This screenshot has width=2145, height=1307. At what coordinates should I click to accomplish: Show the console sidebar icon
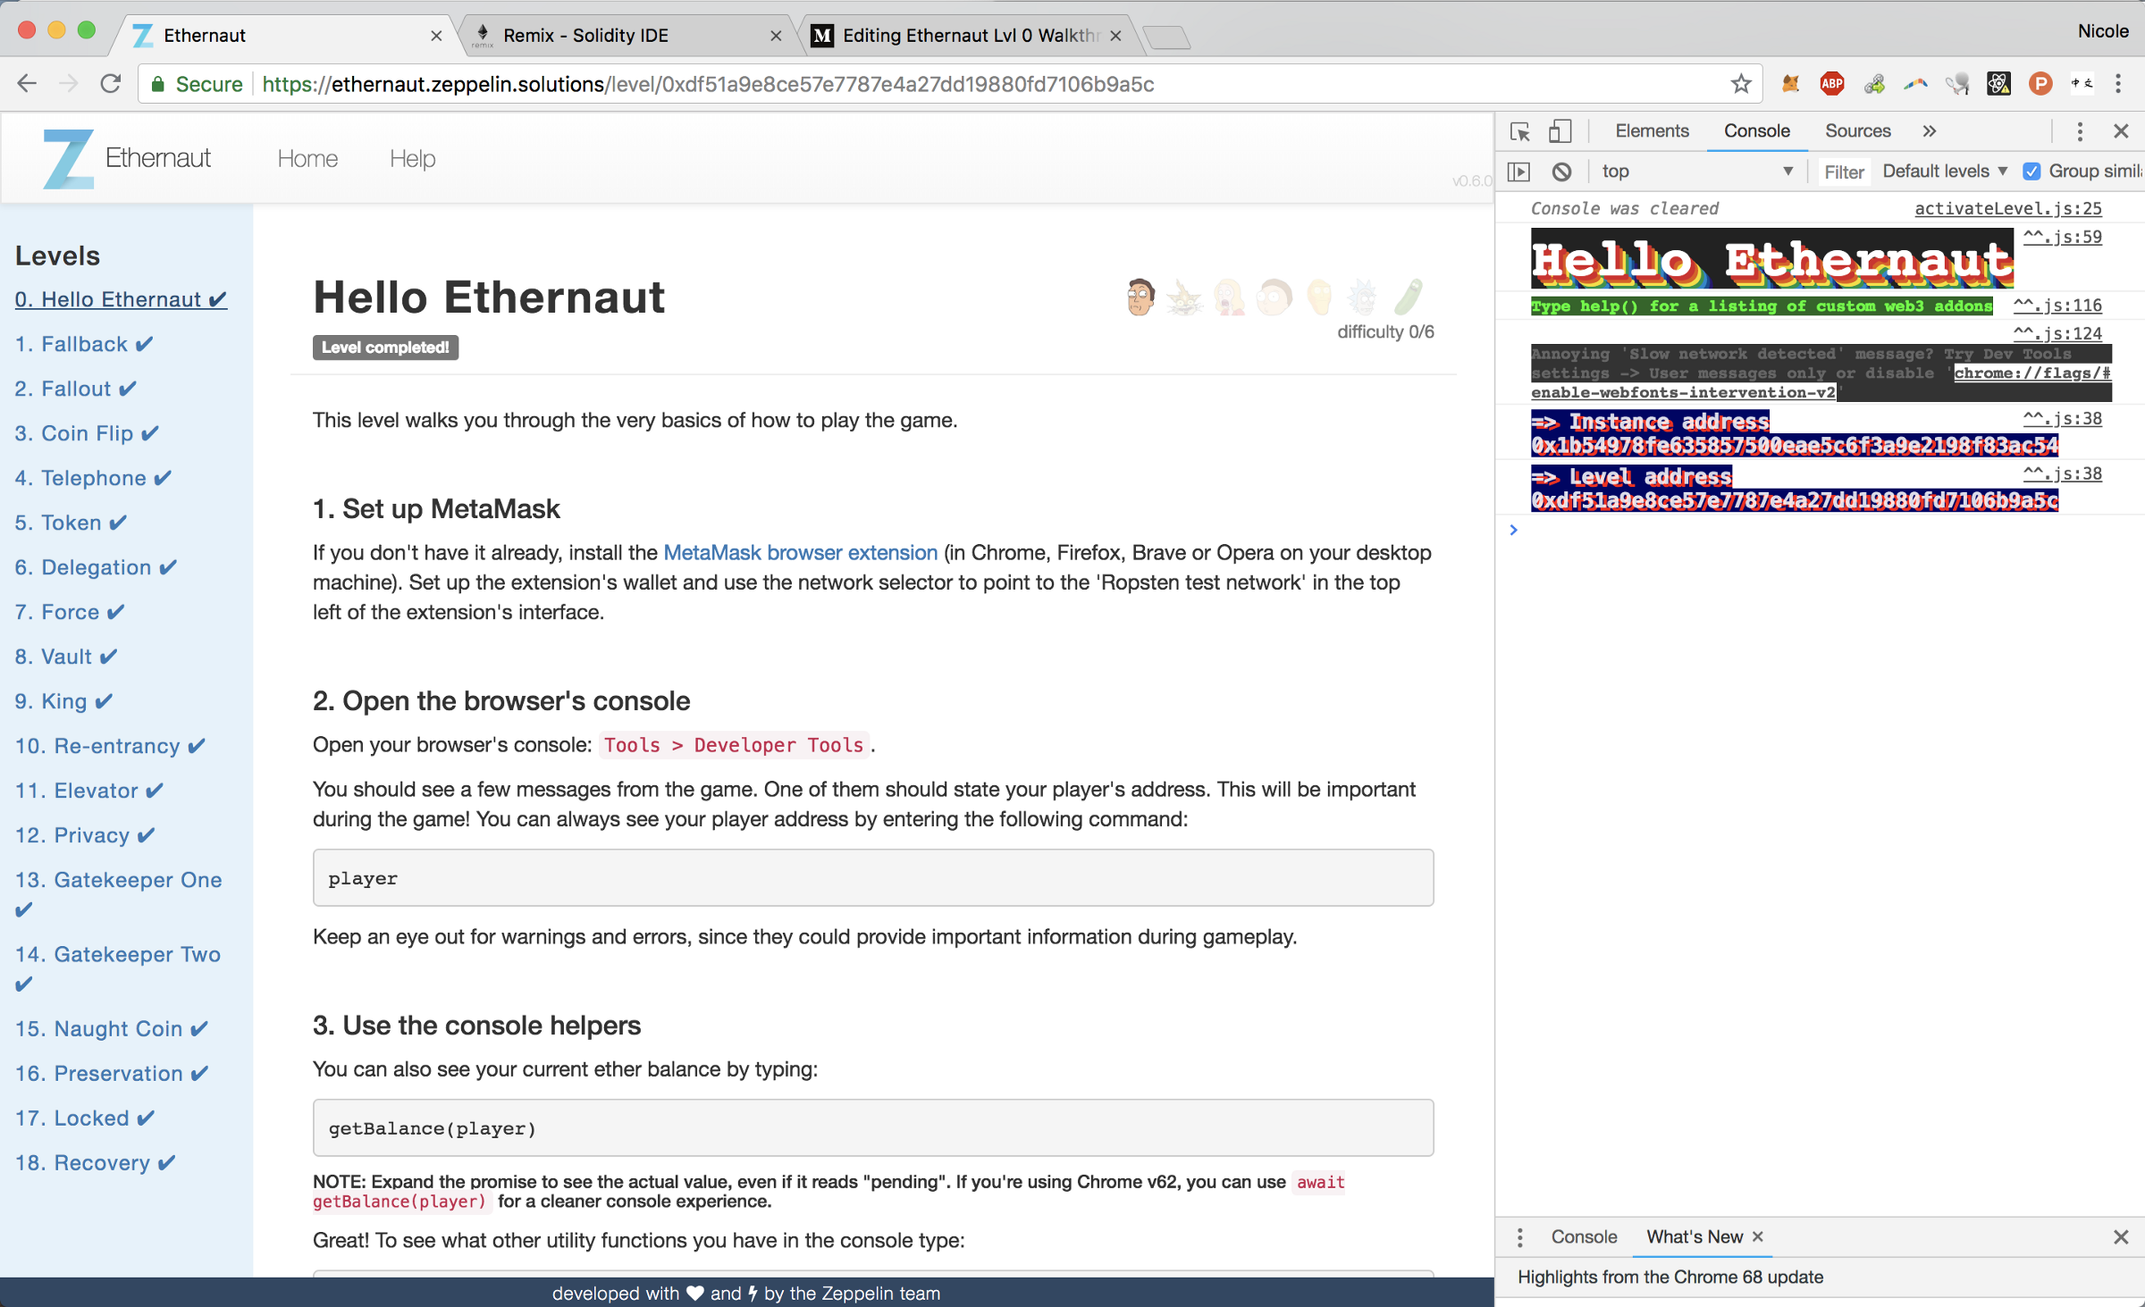1518,172
